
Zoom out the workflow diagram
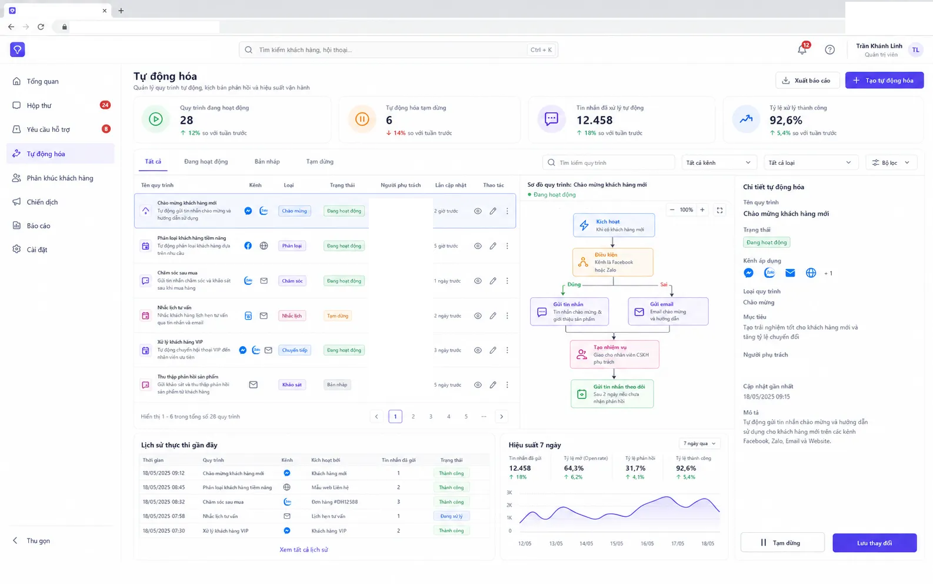point(672,210)
